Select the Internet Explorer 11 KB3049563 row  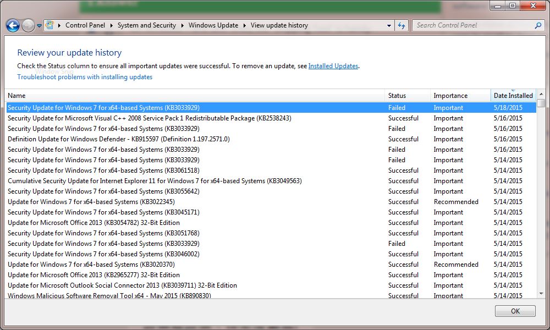pos(271,181)
